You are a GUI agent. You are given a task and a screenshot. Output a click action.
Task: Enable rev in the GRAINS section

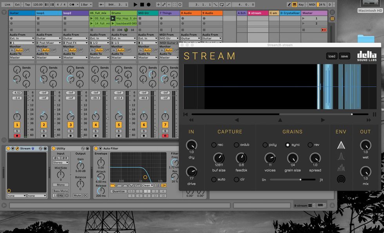[x=310, y=145]
